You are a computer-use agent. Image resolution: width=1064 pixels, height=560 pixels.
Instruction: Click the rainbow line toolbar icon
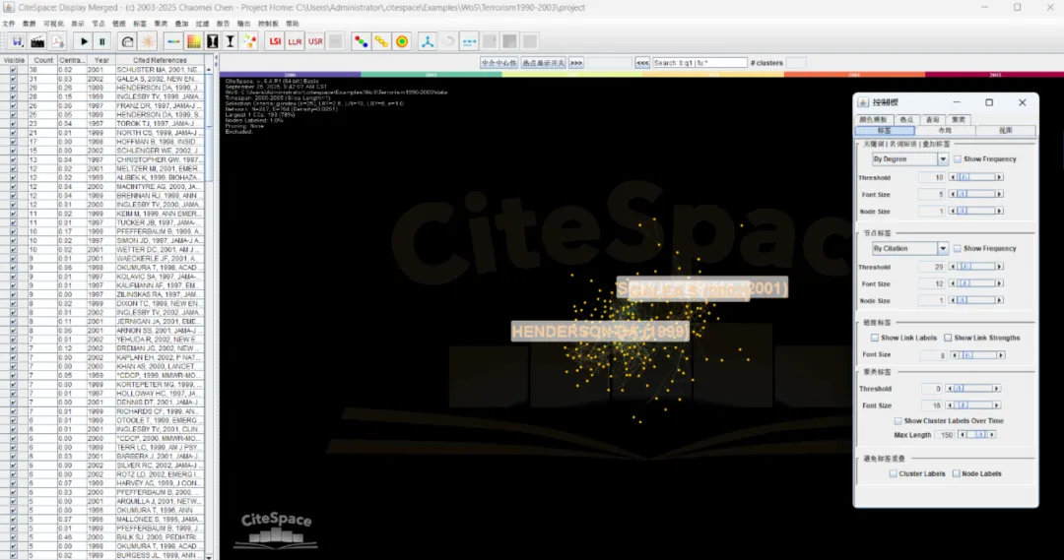coord(173,41)
